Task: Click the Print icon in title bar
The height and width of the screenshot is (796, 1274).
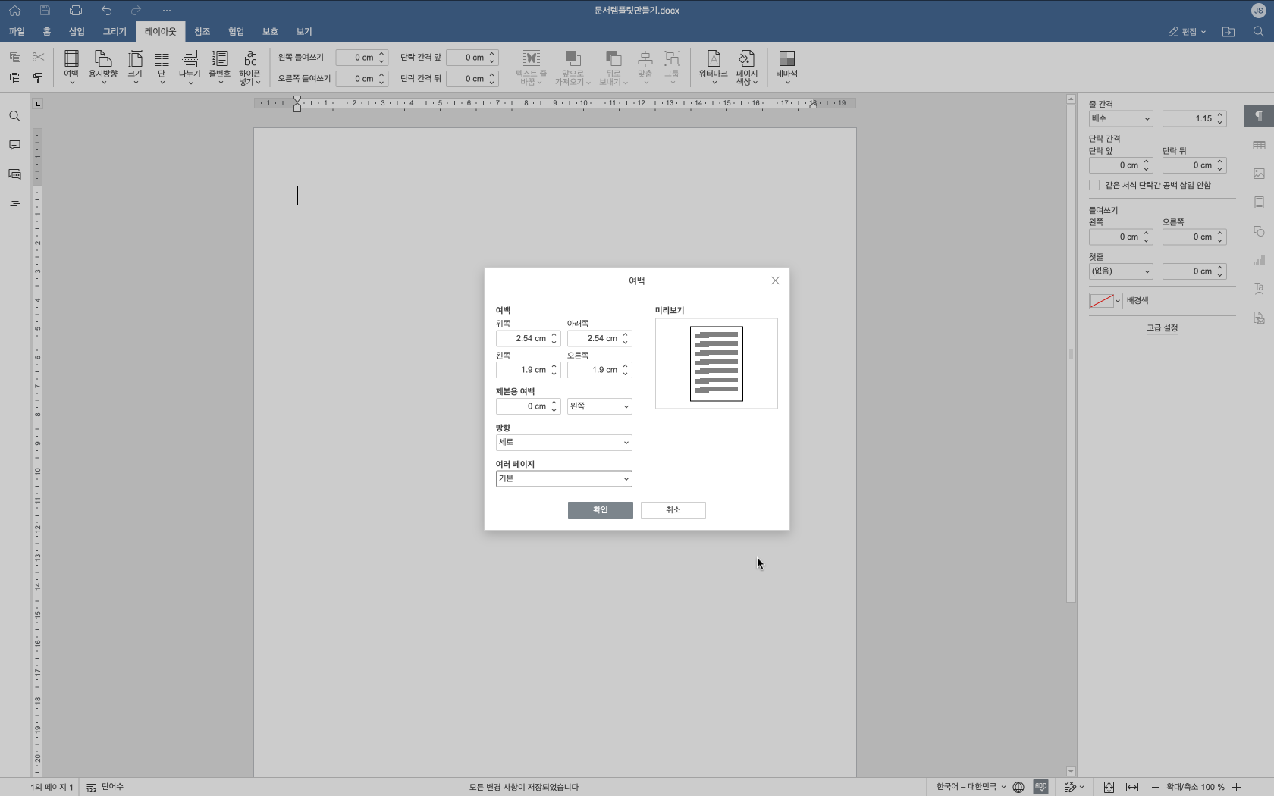Action: [75, 11]
